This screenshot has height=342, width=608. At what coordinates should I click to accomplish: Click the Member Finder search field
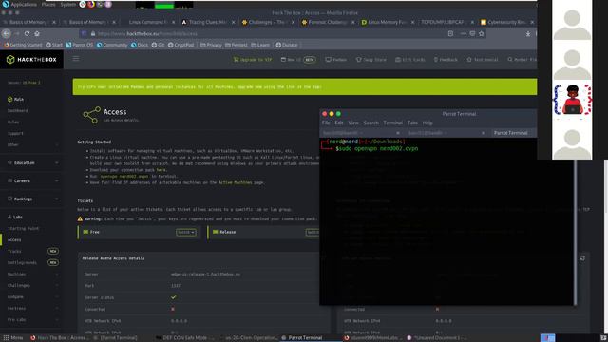(522, 60)
